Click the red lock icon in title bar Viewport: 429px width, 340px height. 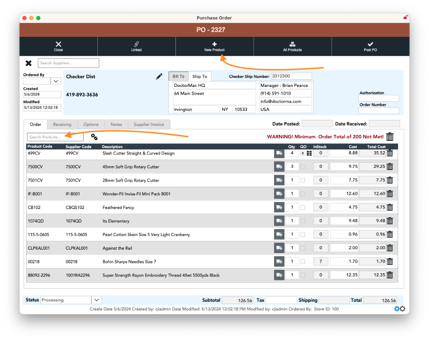pyautogui.click(x=405, y=18)
